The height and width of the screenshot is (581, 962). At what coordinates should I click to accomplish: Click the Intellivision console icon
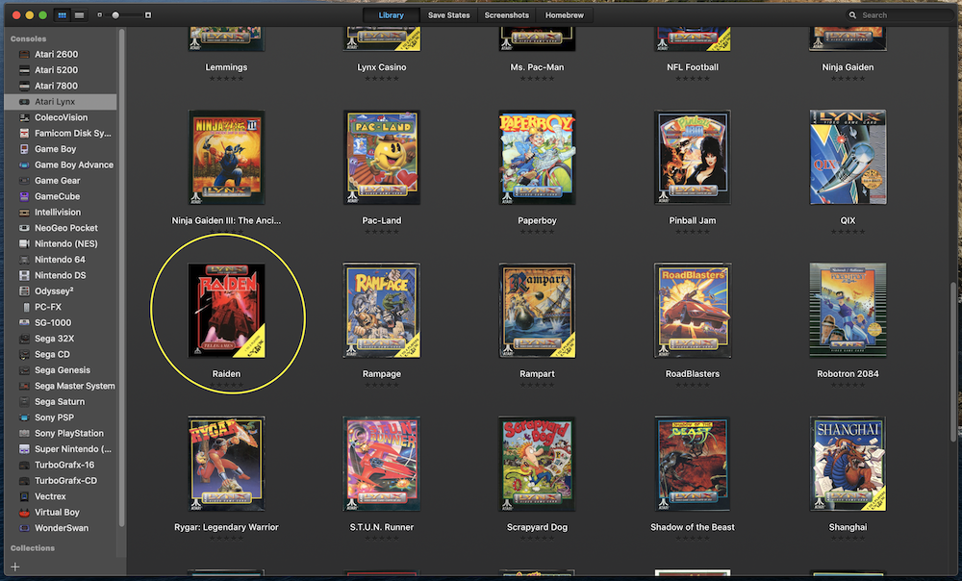[24, 213]
